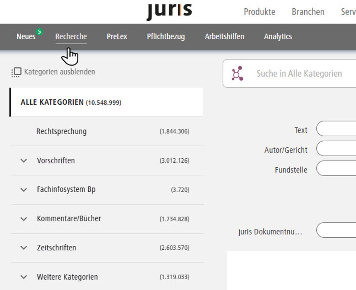Image resolution: width=356 pixels, height=290 pixels.
Task: Open the Produkte link in header
Action: click(x=259, y=12)
